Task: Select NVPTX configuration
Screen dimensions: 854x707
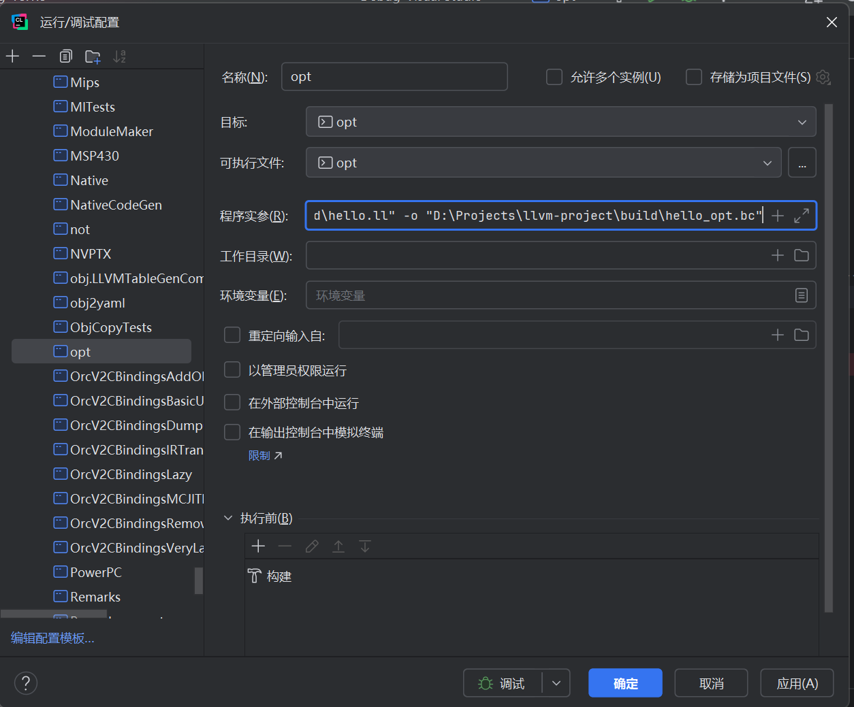Action: [x=82, y=254]
